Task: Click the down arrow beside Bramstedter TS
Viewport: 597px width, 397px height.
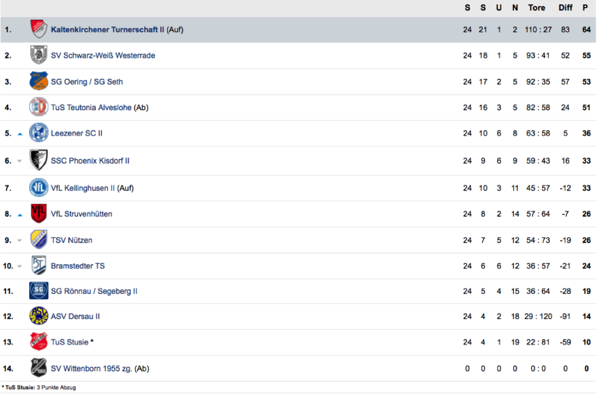Action: [x=20, y=266]
